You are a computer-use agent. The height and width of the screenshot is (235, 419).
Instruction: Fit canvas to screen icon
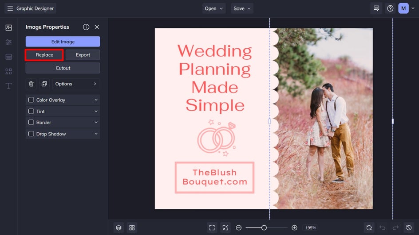tap(212, 227)
